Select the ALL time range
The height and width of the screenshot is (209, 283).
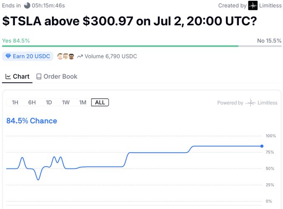pyautogui.click(x=100, y=102)
